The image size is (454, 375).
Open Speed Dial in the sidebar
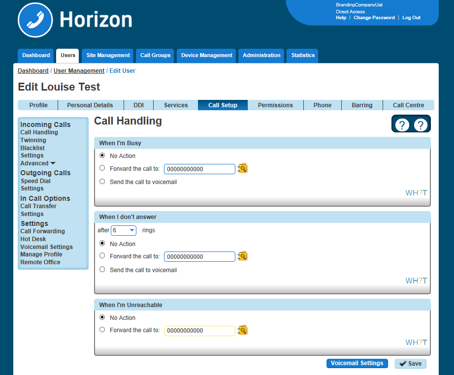click(35, 181)
